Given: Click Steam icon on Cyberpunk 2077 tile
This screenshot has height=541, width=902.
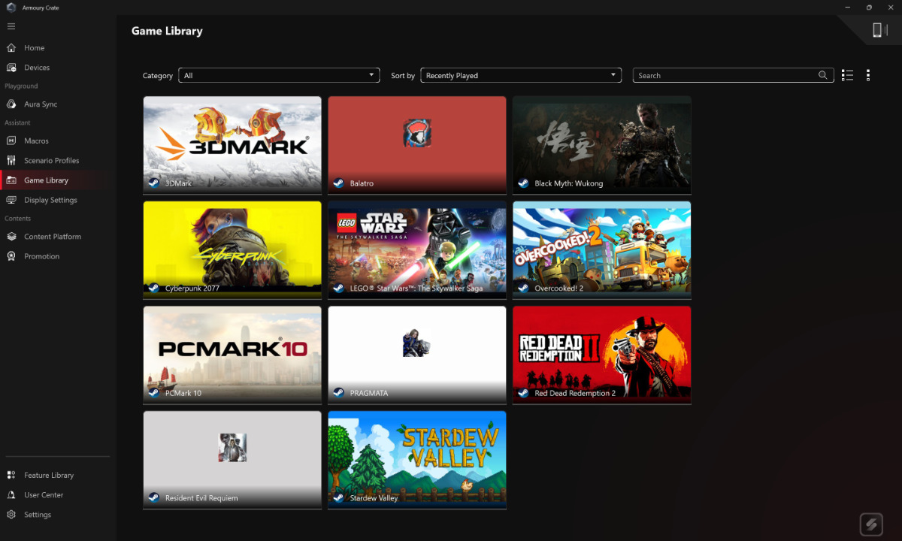Looking at the screenshot, I should click(153, 288).
